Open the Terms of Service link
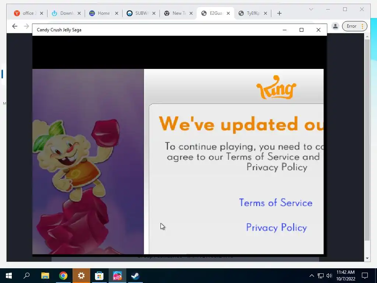Viewport: 377px width, 283px height. coord(276,203)
